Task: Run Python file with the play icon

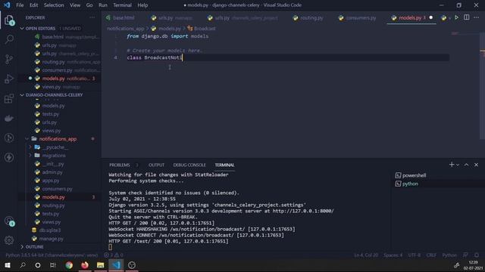Action: coord(456,17)
